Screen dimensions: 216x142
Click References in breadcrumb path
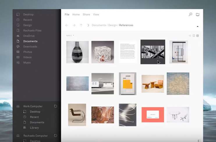pos(126,25)
